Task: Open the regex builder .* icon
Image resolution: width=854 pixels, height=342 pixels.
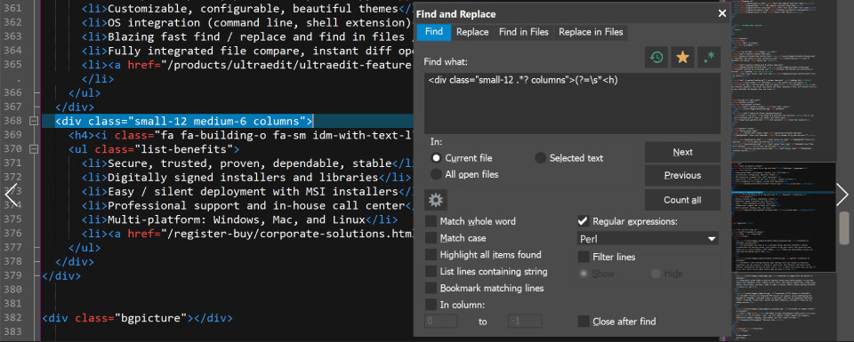Action: point(709,57)
